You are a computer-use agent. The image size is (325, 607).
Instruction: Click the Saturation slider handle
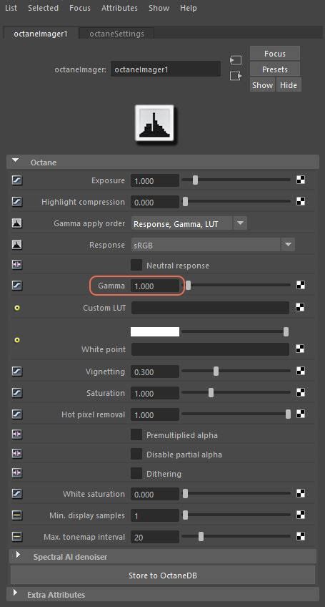point(211,392)
